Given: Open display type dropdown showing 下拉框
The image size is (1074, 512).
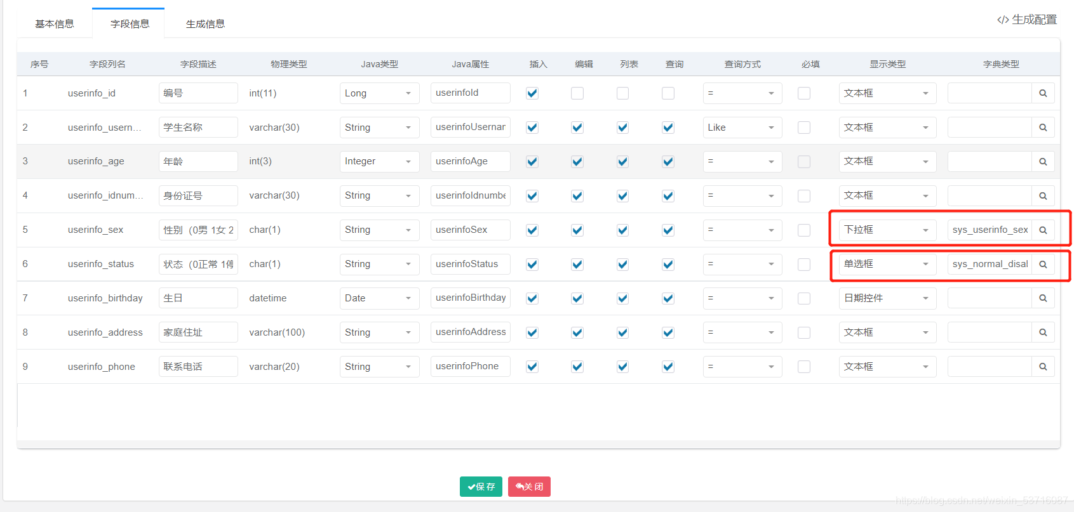Looking at the screenshot, I should click(x=887, y=230).
